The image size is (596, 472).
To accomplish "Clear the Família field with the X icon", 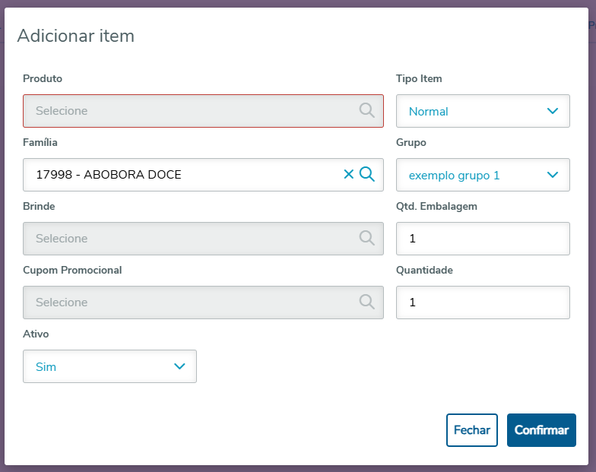I will click(349, 175).
